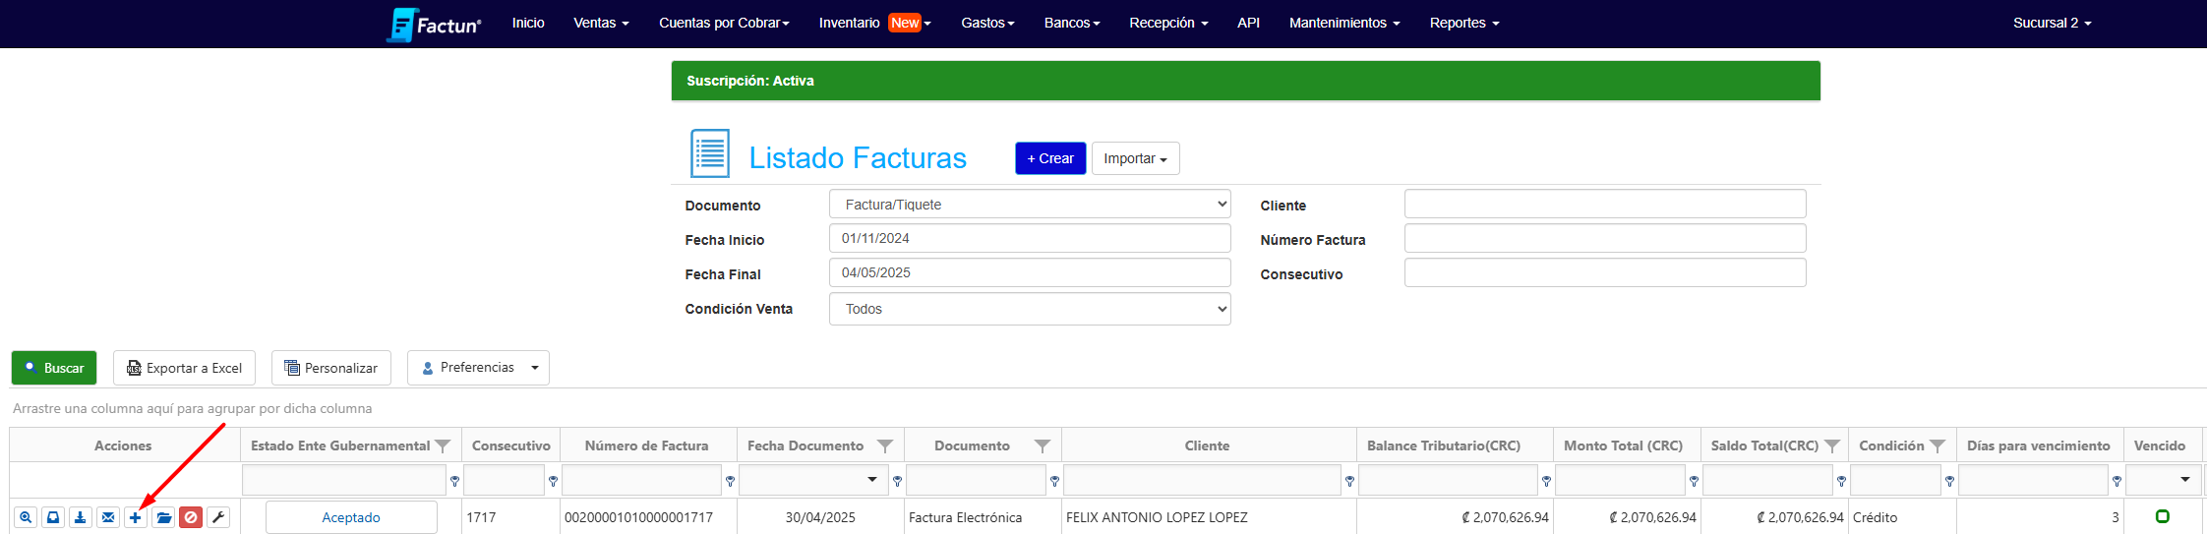This screenshot has height=534, width=2207.
Task: Click filter operator icon beside Documento filter box
Action: (x=1054, y=481)
